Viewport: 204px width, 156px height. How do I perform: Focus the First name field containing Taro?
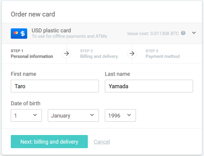[55, 86]
